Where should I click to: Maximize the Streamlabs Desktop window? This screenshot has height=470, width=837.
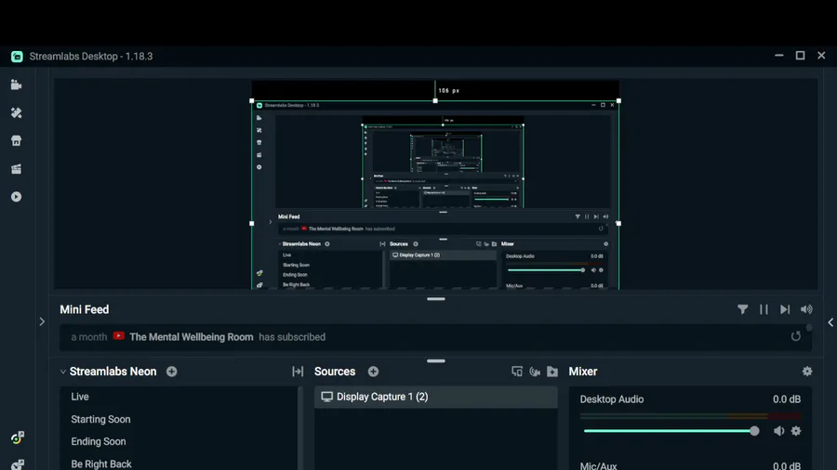pyautogui.click(x=800, y=56)
